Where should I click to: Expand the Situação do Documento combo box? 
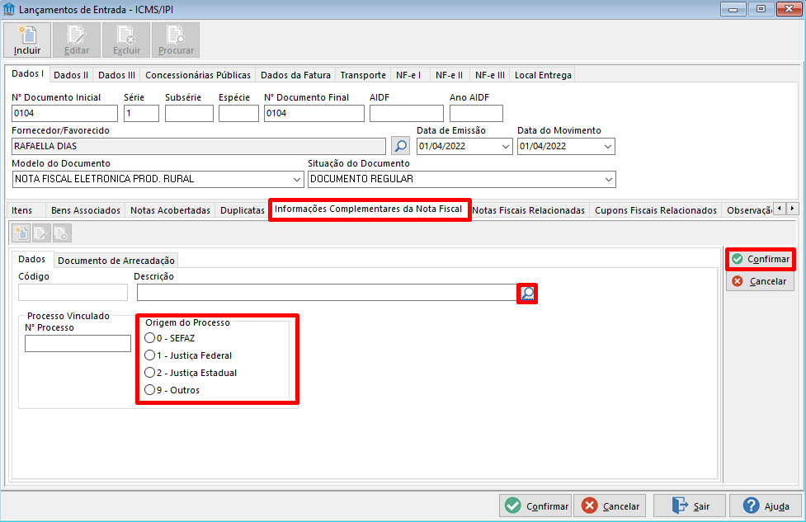(x=609, y=179)
